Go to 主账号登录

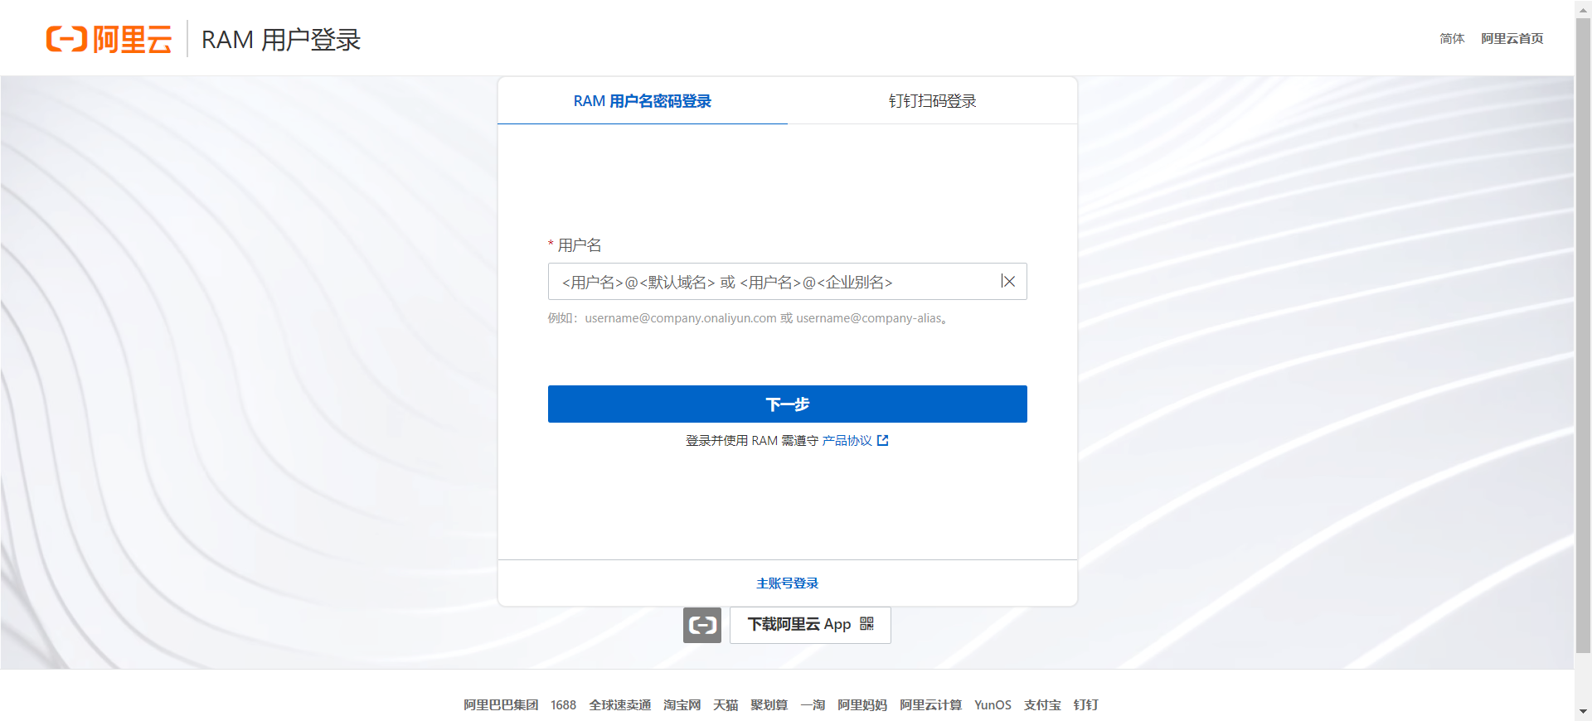pos(788,583)
